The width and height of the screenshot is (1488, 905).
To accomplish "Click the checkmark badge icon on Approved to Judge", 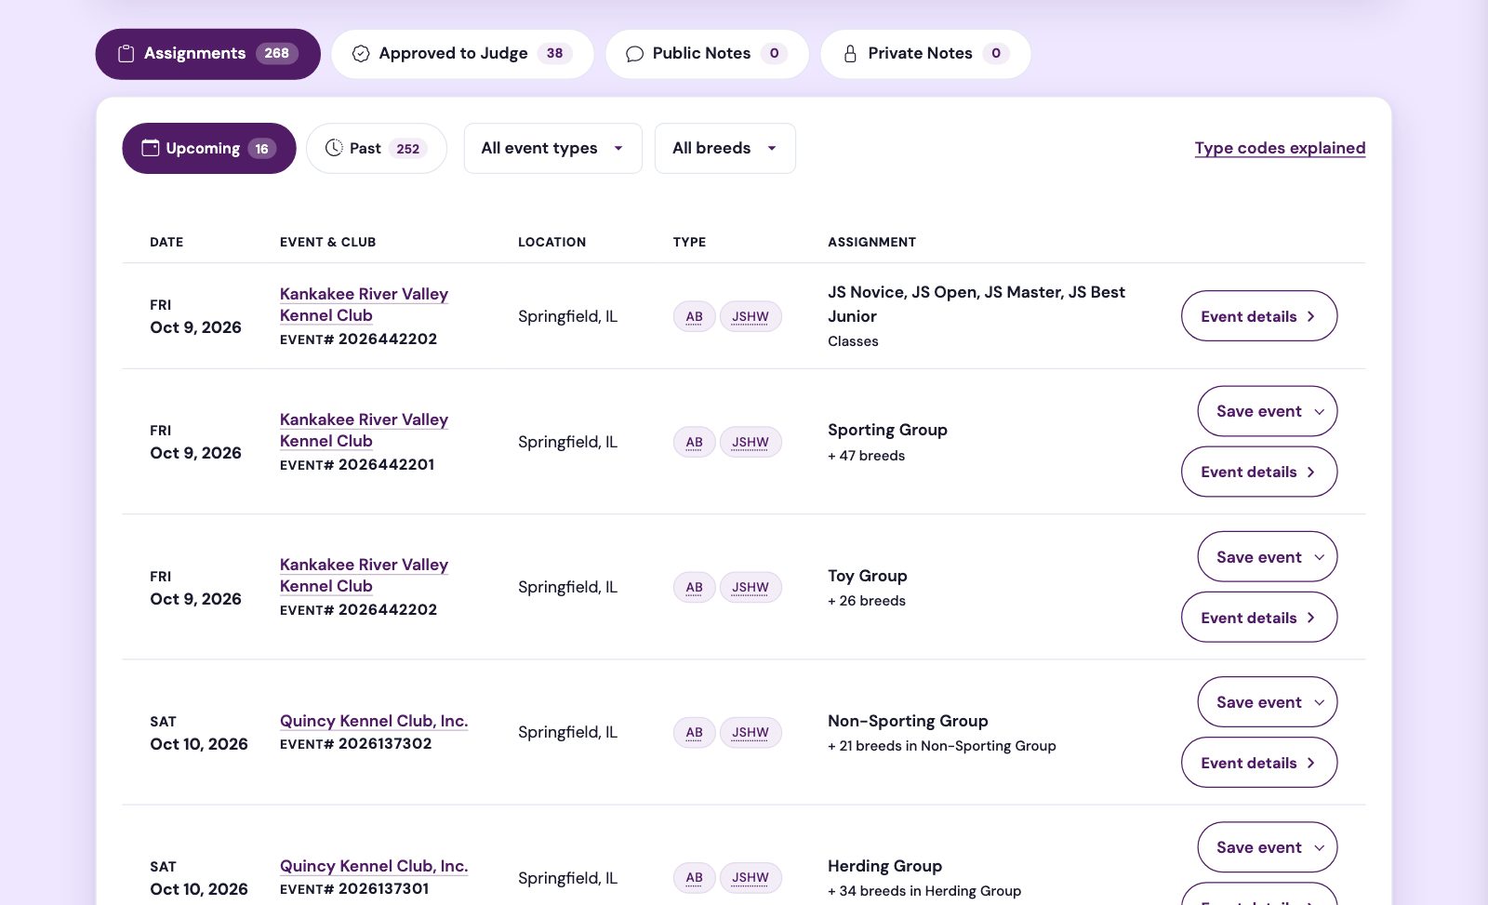I will [x=361, y=54].
